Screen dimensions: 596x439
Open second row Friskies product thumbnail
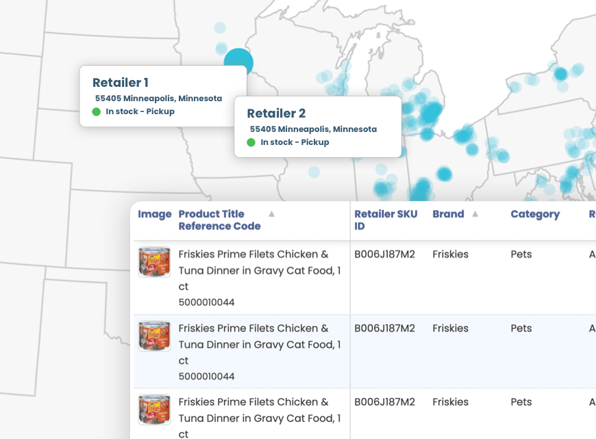click(x=154, y=336)
